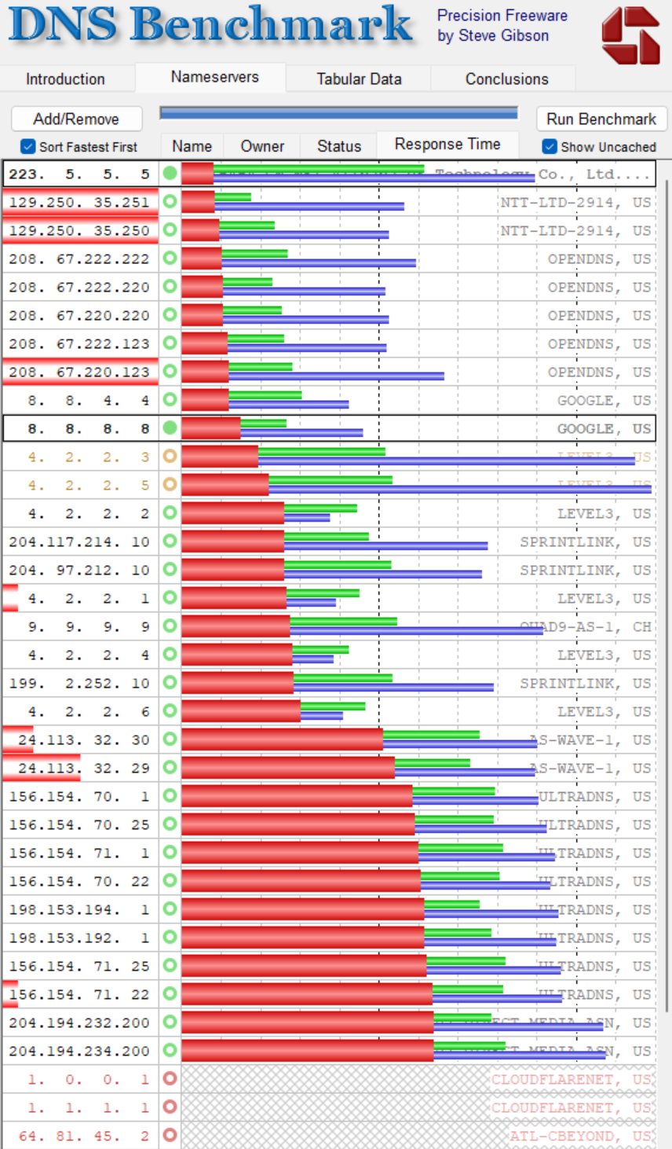Click CLOUDFLARENET label in 1.0.0.1 row
The height and width of the screenshot is (1149, 672).
[572, 1079]
